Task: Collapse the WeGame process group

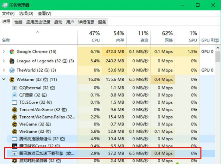Action: (4, 79)
